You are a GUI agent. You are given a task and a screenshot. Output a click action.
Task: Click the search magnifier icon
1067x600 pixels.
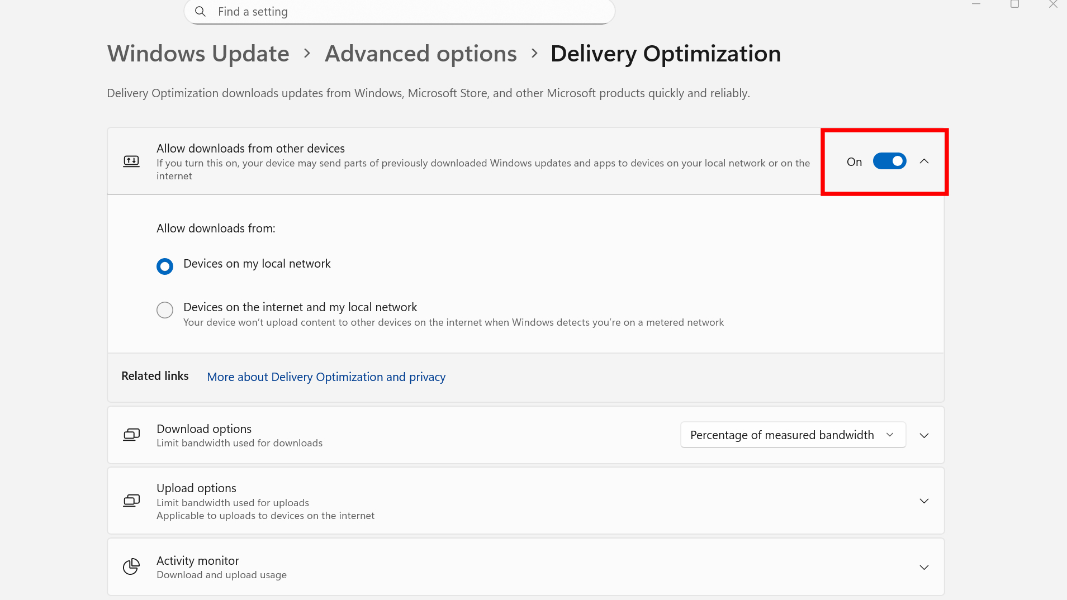201,11
